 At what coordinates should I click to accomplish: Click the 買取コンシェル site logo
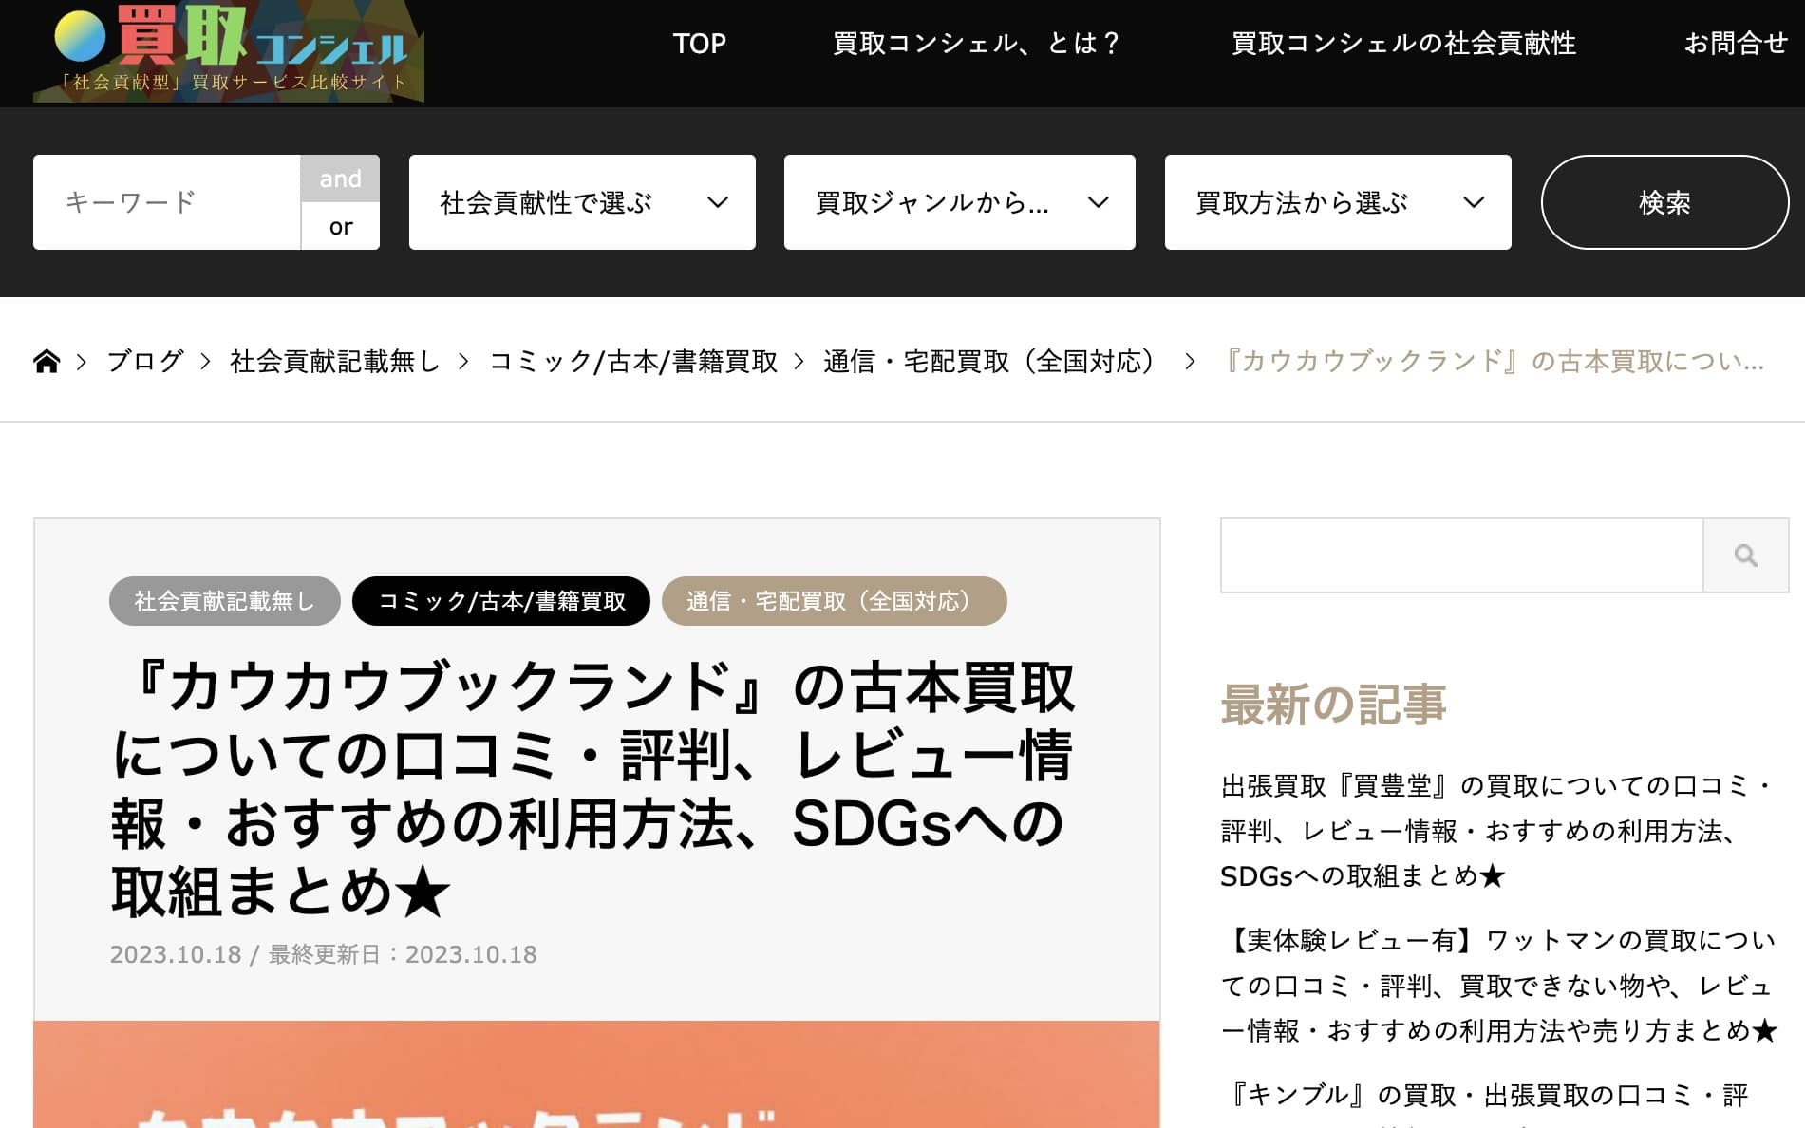pos(229,51)
